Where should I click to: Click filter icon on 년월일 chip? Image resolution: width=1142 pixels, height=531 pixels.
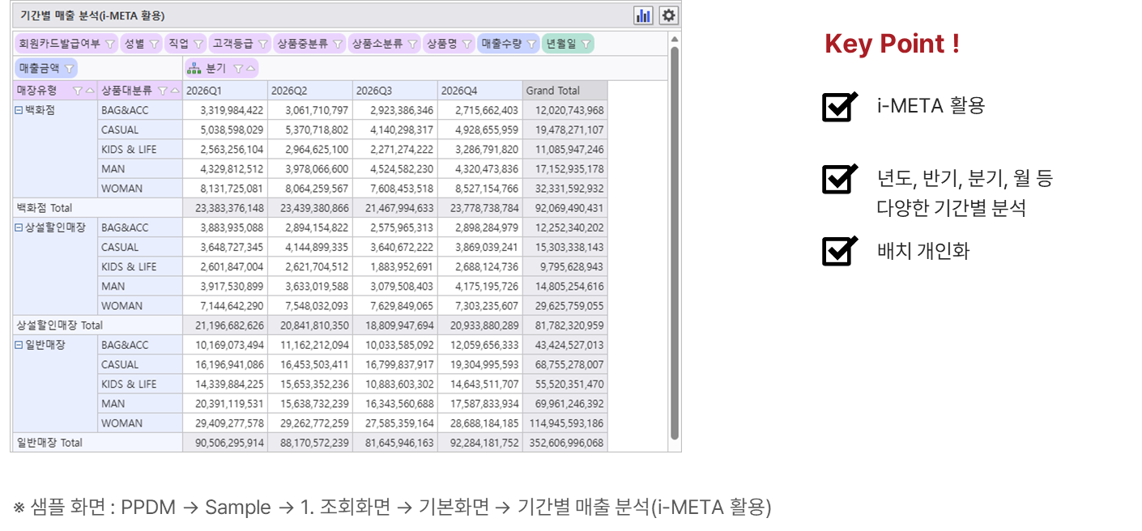coord(586,44)
